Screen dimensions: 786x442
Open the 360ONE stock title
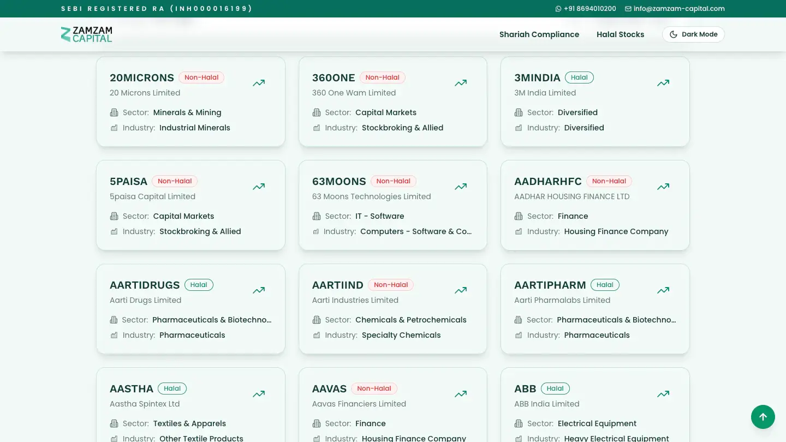point(334,77)
